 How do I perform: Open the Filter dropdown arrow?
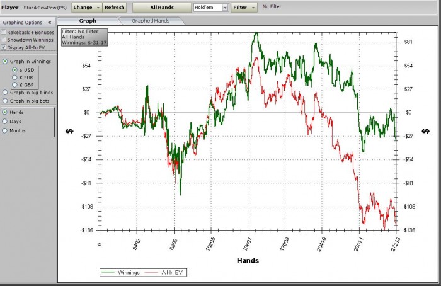[x=253, y=8]
